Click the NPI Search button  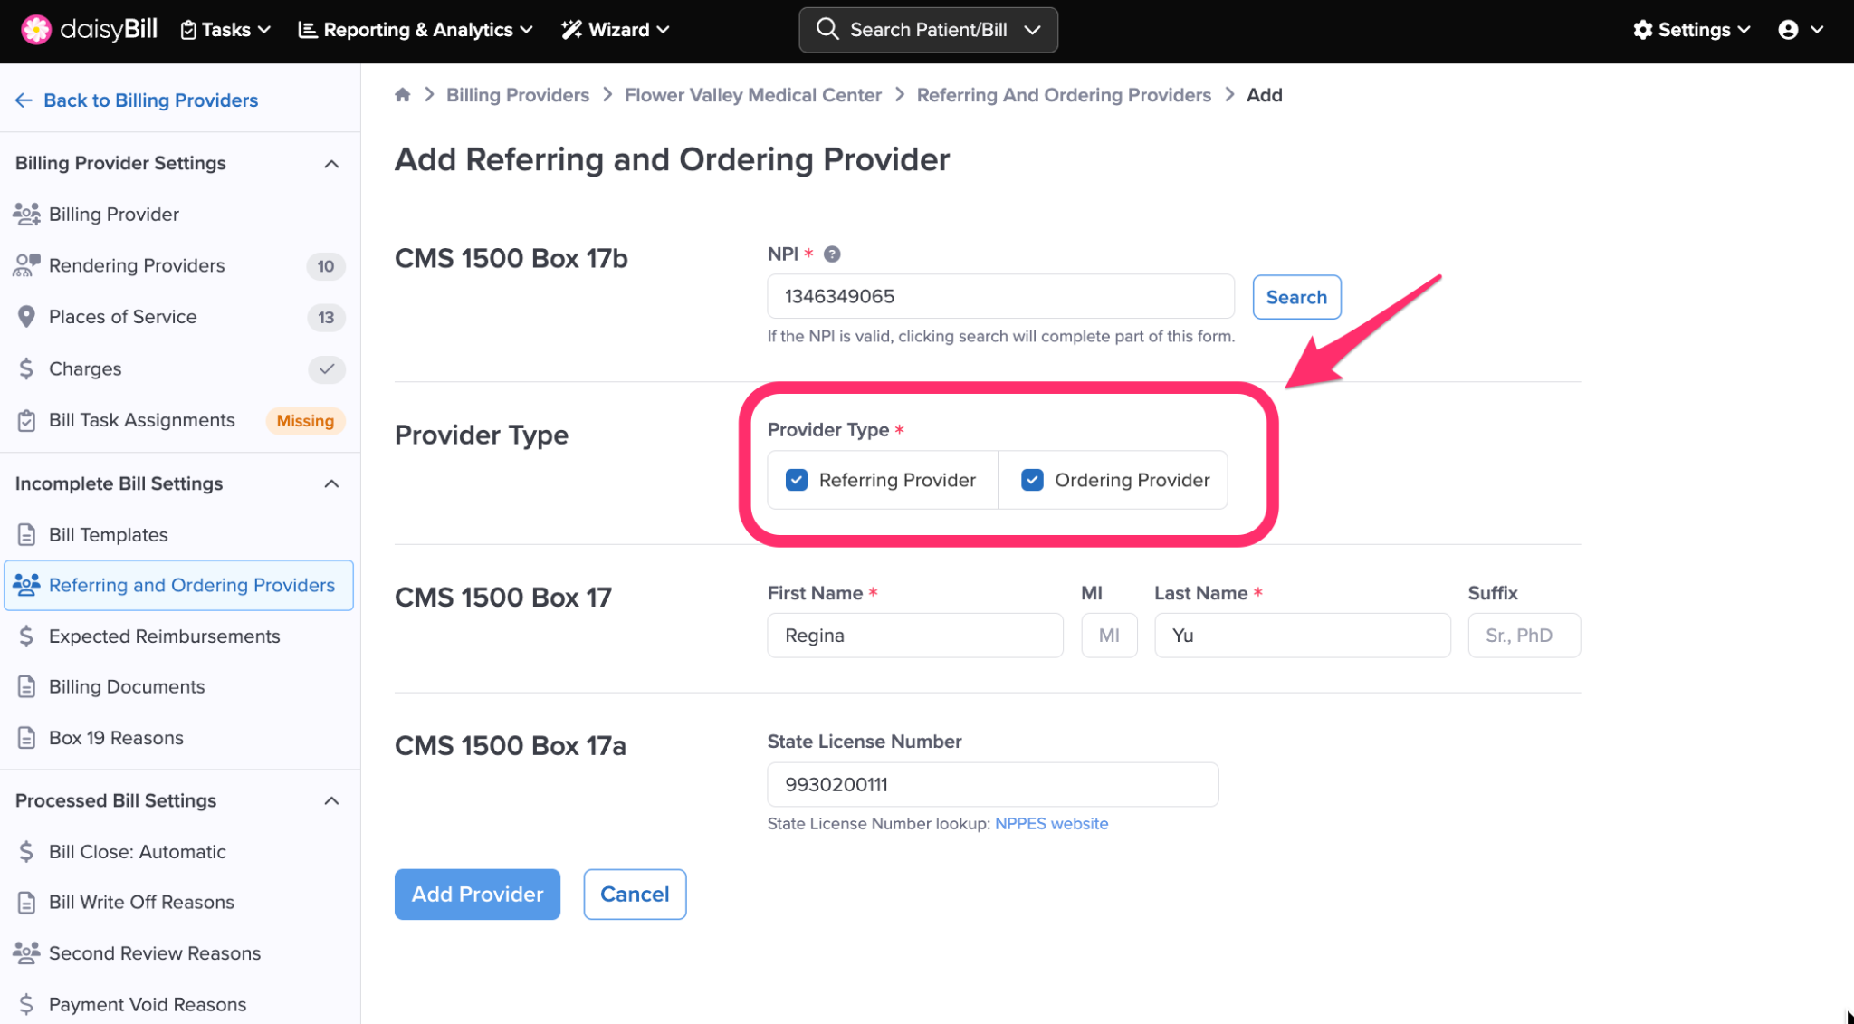click(1296, 297)
